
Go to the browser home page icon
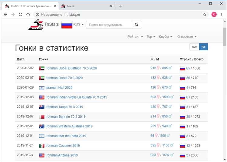(28, 15)
